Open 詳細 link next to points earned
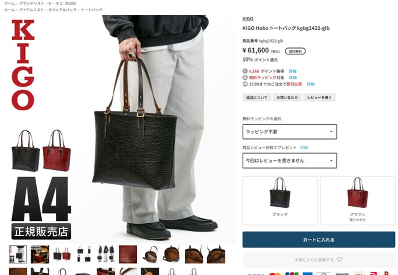This screenshot has width=398, height=275. (293, 71)
